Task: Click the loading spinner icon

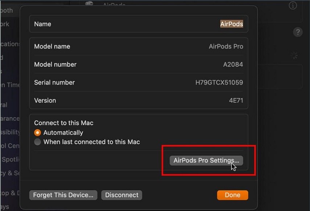Action: tap(295, 56)
